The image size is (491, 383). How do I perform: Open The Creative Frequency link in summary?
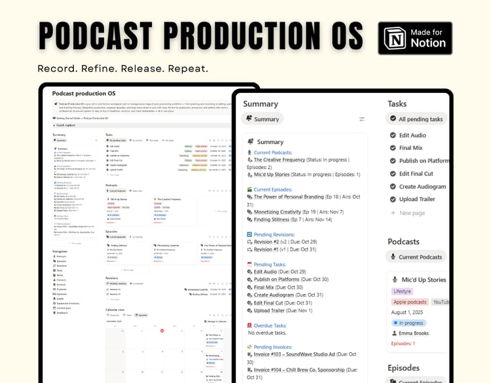coord(280,160)
